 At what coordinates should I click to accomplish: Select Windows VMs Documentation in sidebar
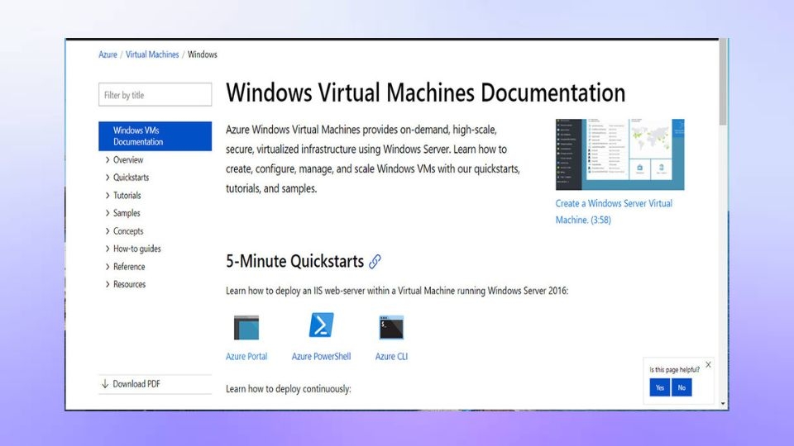(x=155, y=136)
